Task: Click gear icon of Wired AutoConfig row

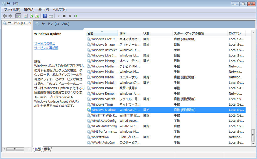Action: click(x=89, y=121)
